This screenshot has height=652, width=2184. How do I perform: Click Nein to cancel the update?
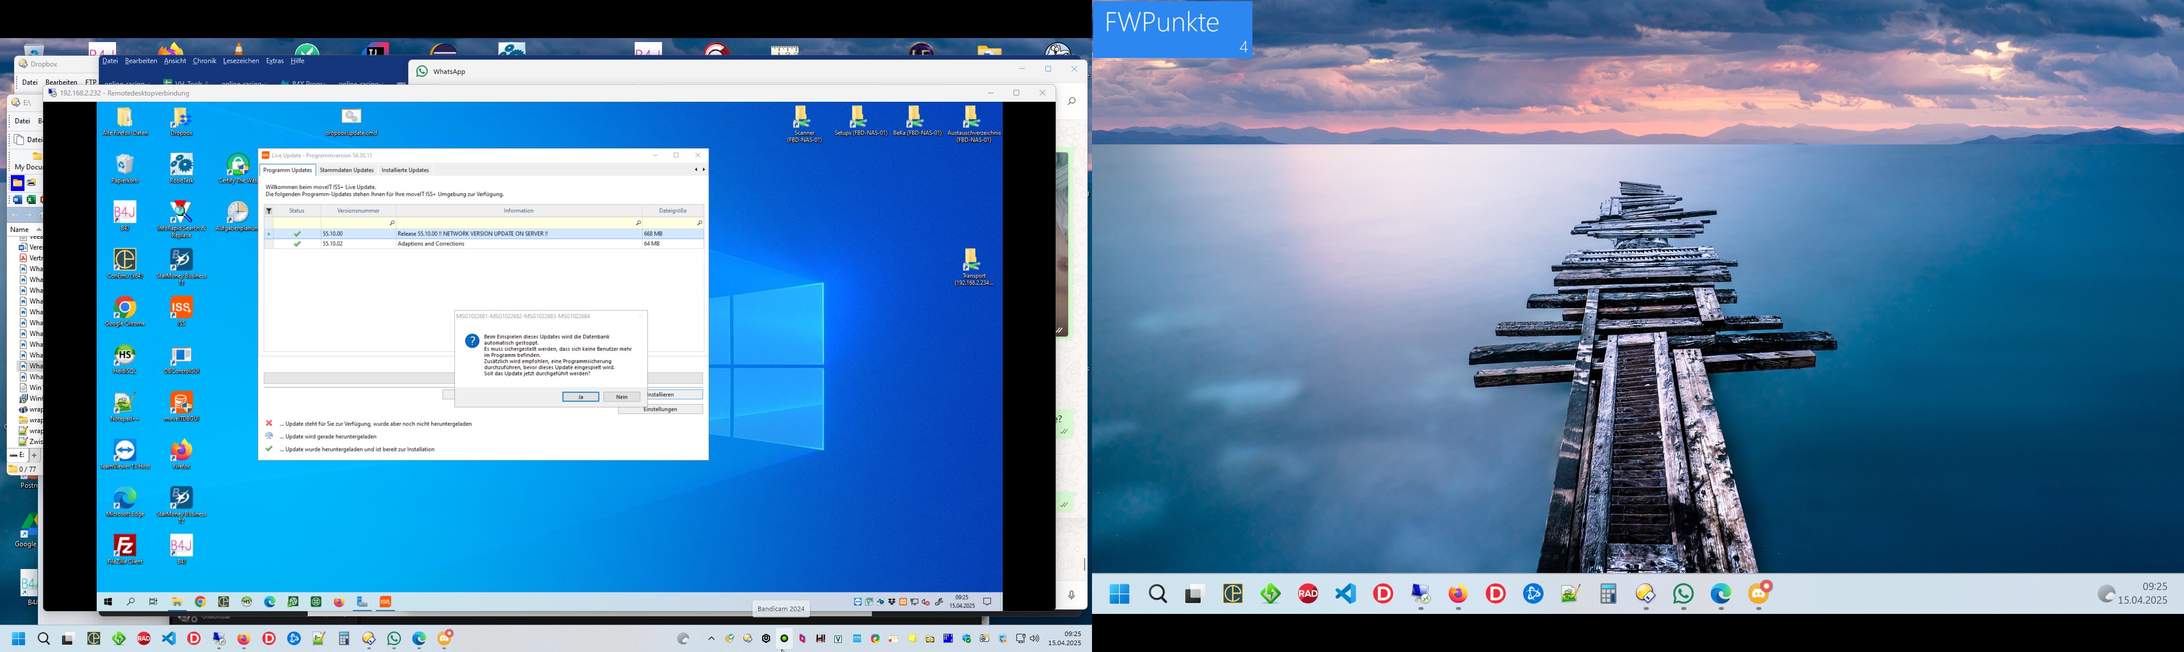(x=622, y=397)
